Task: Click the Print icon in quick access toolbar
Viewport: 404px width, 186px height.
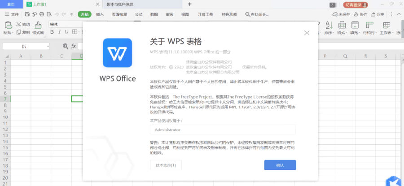Action: [x=41, y=14]
